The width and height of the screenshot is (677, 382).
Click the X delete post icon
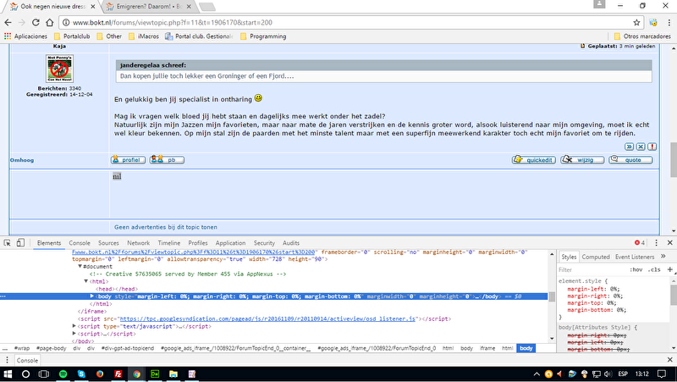pos(641,147)
